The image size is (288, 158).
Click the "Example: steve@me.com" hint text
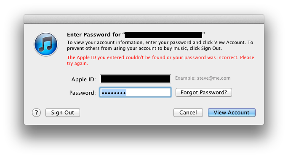click(203, 78)
